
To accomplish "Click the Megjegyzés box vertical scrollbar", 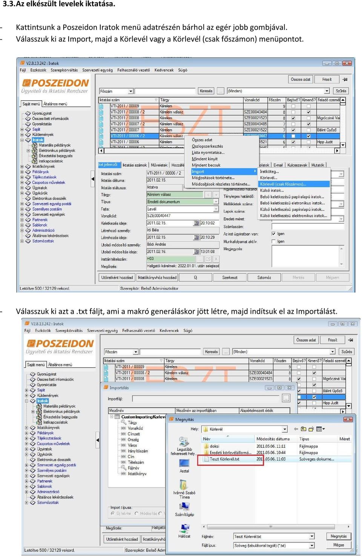I will (342, 256).
